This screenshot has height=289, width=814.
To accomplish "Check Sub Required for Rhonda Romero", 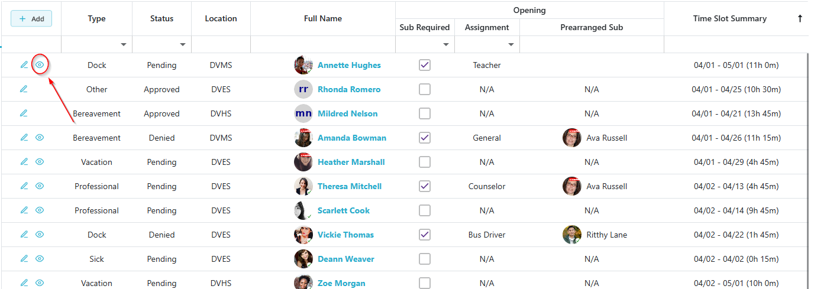I will (425, 89).
